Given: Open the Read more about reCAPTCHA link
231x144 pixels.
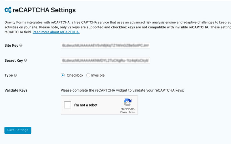Looking at the screenshot, I should tap(56, 32).
